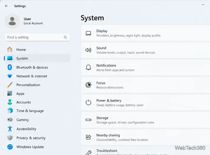Click the Focus target icon

(x=88, y=85)
